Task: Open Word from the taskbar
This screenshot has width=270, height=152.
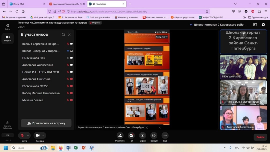Action: coord(68,148)
